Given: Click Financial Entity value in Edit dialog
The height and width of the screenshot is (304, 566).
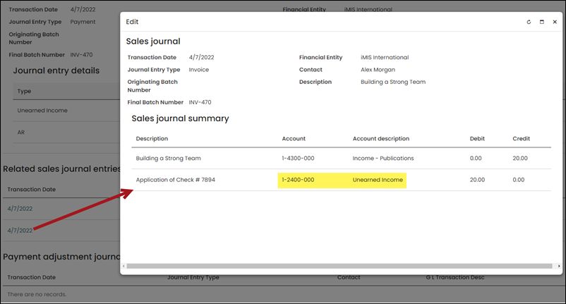Looking at the screenshot, I should tap(385, 57).
